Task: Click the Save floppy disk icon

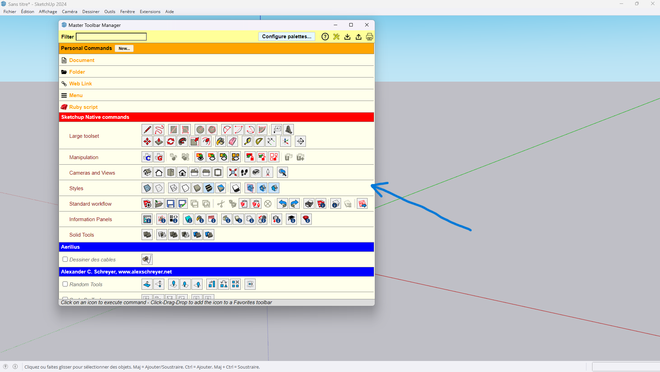Action: 171,204
